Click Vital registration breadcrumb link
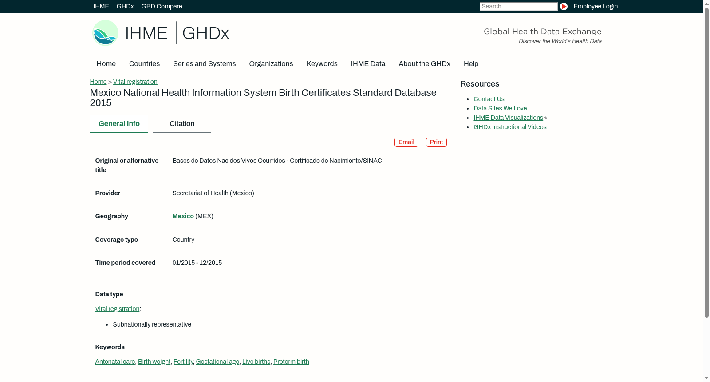 pos(135,82)
